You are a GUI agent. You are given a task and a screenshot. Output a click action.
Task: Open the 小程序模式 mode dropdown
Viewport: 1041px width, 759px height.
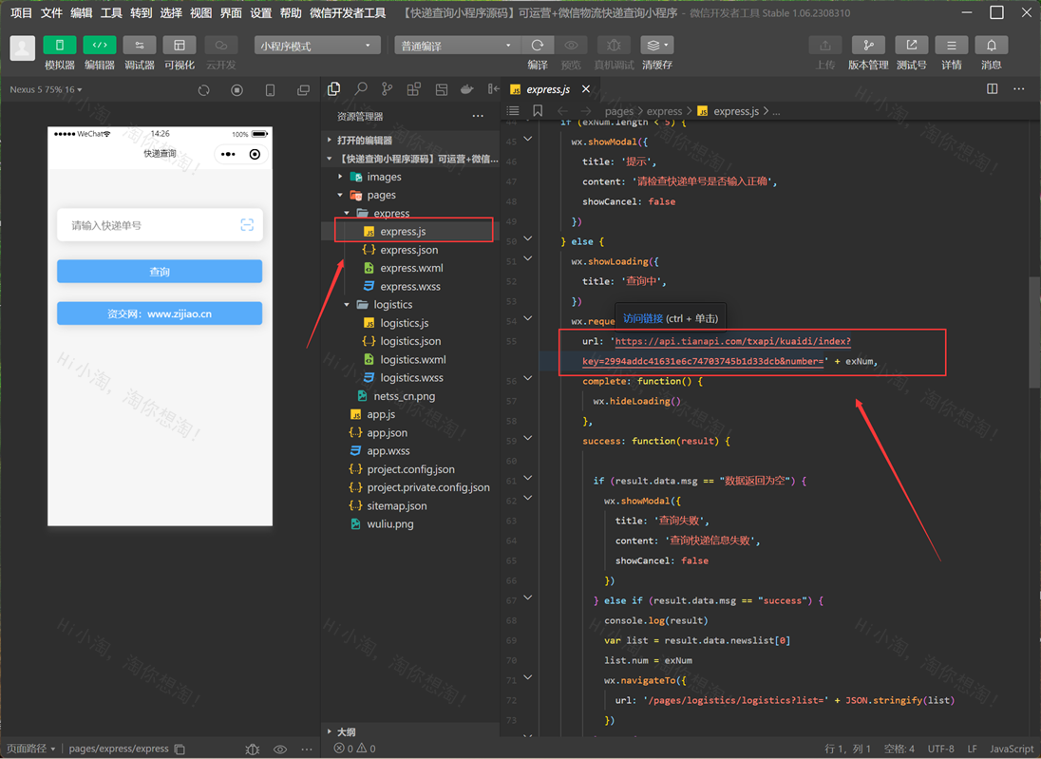317,46
